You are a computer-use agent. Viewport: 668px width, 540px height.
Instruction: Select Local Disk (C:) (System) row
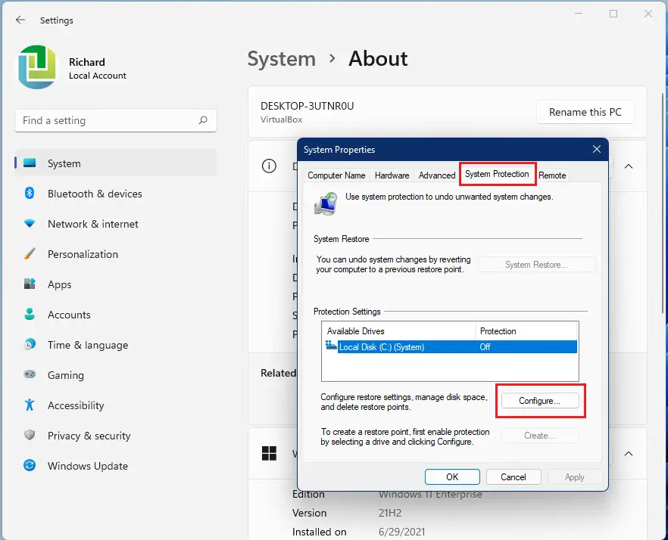coord(451,347)
